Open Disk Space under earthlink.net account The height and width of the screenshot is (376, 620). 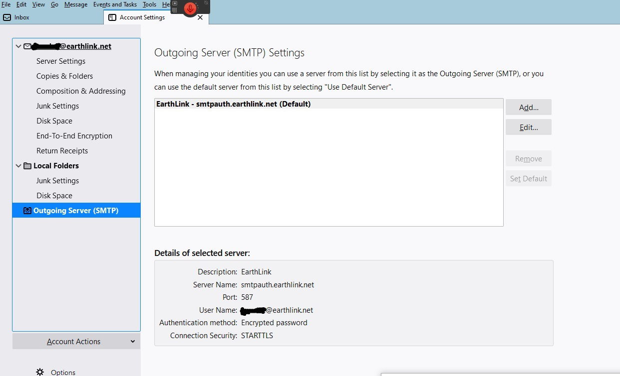(x=54, y=121)
